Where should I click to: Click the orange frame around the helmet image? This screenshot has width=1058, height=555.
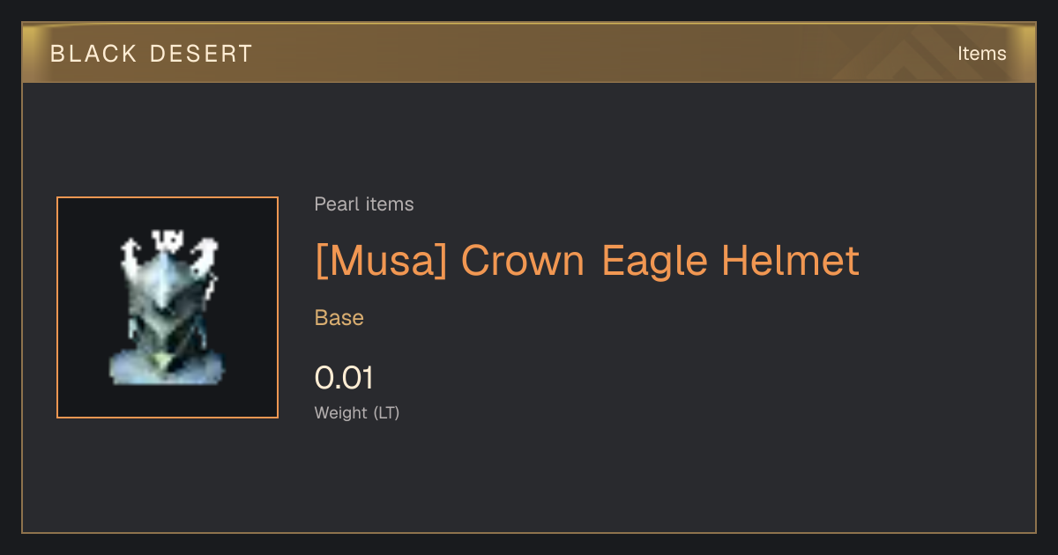coord(168,307)
